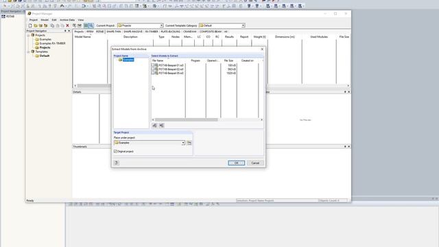
Task: Open the Current Template Category dropdown
Action: tap(244, 25)
